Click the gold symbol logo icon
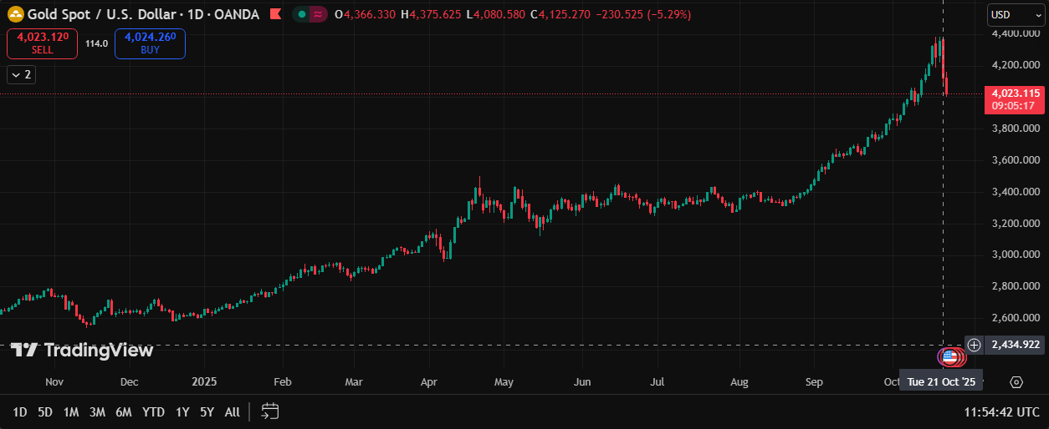The height and width of the screenshot is (429, 1049). pyautogui.click(x=15, y=14)
